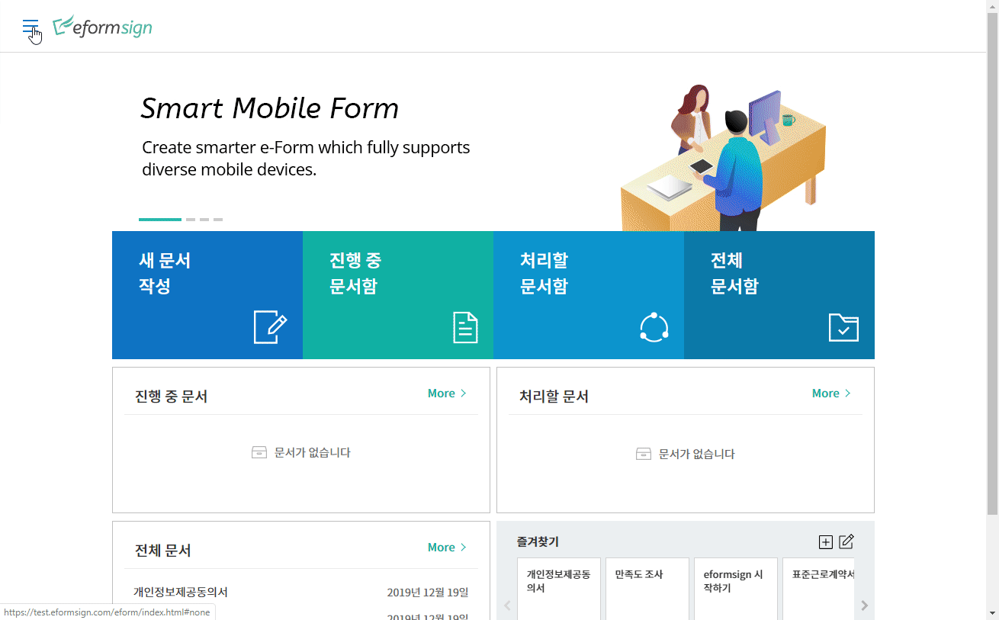Click the 전체 문서 panel heading
The image size is (999, 620).
click(162, 551)
